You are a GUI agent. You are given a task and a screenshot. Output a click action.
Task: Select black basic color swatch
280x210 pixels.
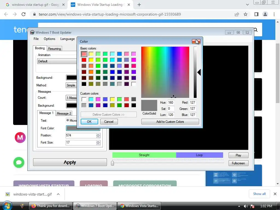coord(84,84)
